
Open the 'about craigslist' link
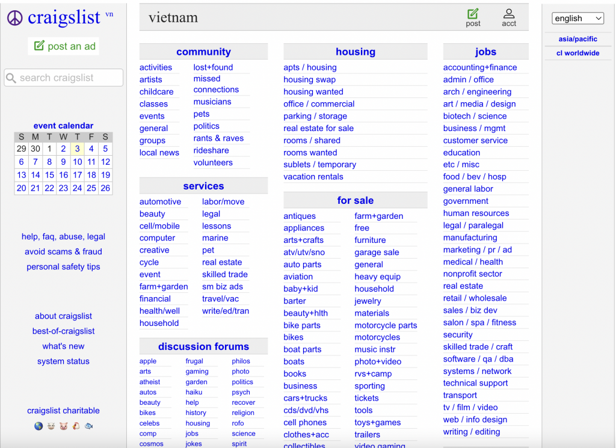click(x=63, y=316)
